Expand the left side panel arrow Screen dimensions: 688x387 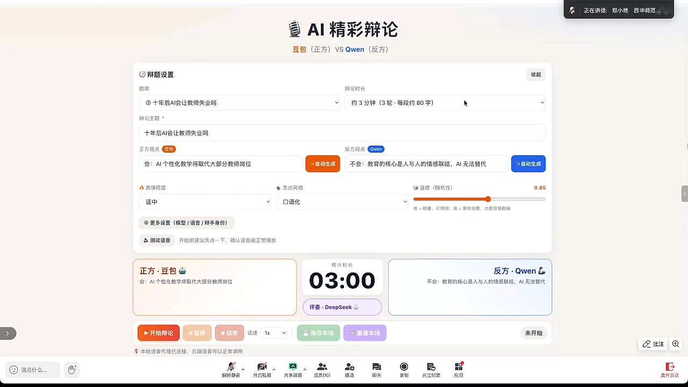(8, 334)
